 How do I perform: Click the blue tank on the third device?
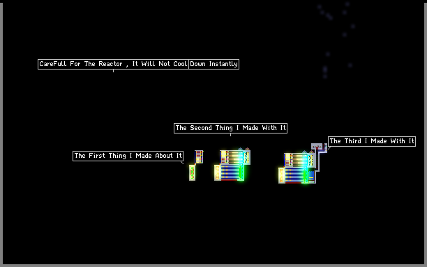point(311,175)
